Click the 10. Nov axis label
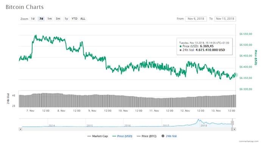Image resolution: width=265 pixels, height=146 pixels. tap(123, 111)
